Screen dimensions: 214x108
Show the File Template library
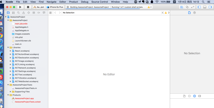[184, 96]
